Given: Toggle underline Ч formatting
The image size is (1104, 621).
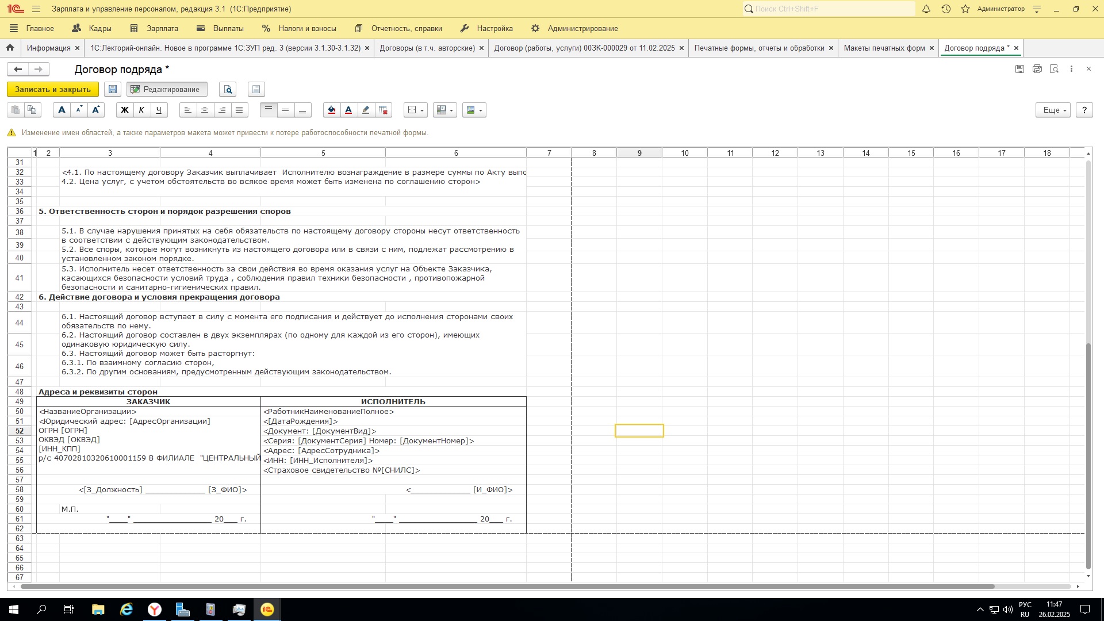Looking at the screenshot, I should [x=159, y=110].
